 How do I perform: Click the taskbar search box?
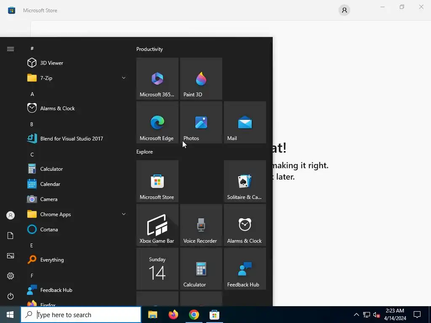point(81,315)
